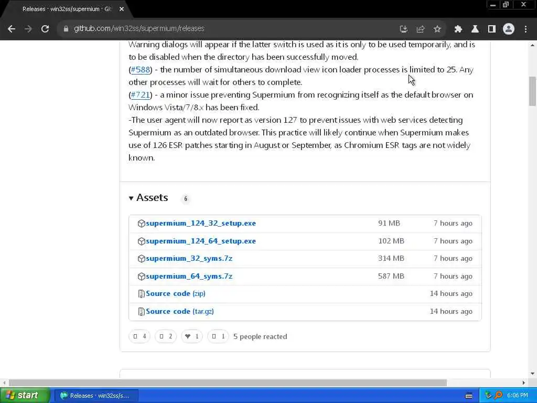Click the install app icon in address bar
The height and width of the screenshot is (403, 537).
pos(404,29)
